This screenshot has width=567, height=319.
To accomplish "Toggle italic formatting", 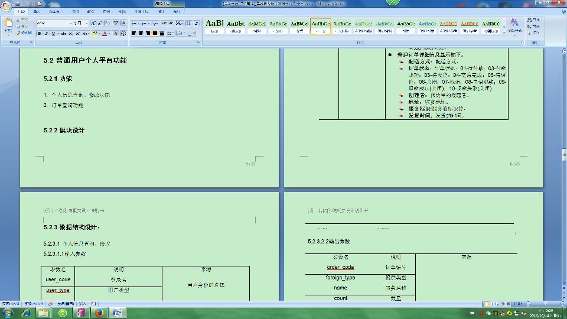I will [x=47, y=34].
